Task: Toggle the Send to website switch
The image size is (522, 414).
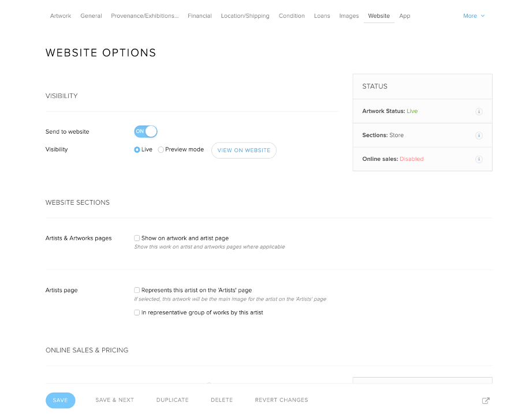Action: pos(146,131)
